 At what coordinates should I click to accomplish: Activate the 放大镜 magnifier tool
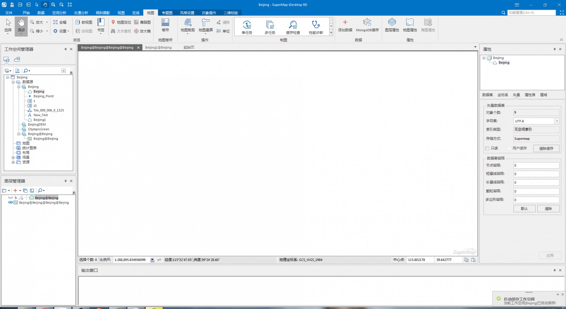pyautogui.click(x=142, y=31)
